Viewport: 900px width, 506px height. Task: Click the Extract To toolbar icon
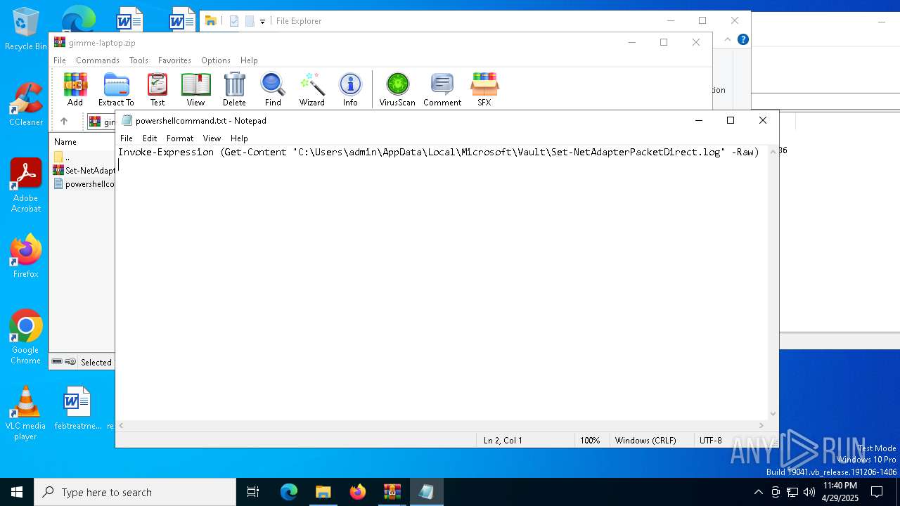click(116, 89)
